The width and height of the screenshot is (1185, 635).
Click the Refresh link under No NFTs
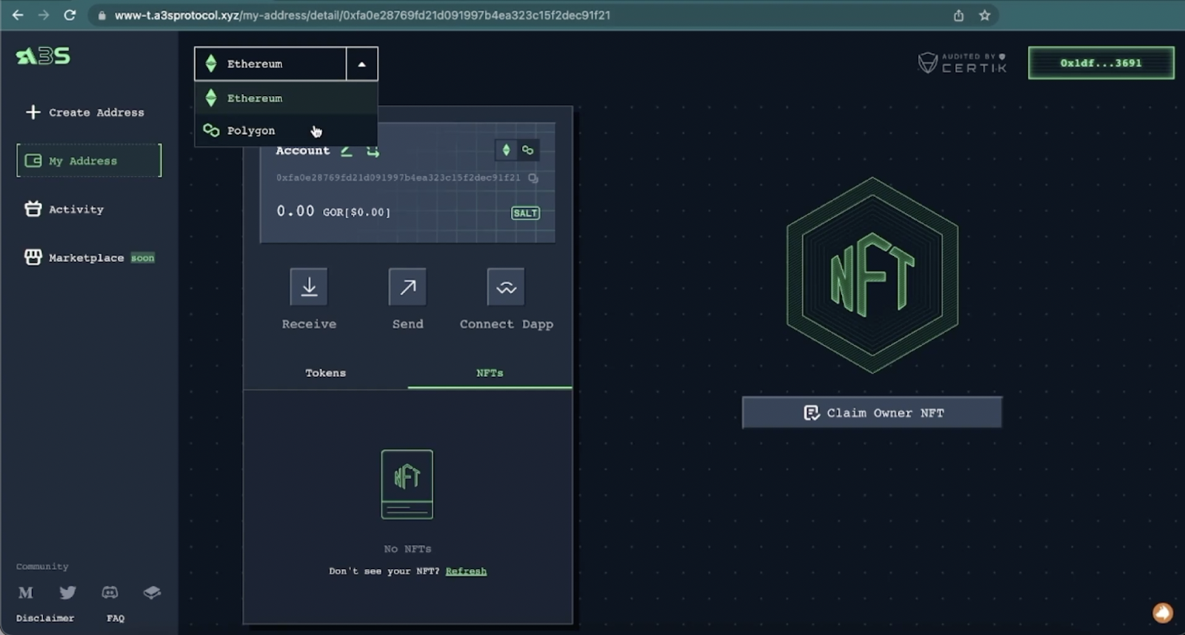pyautogui.click(x=466, y=571)
